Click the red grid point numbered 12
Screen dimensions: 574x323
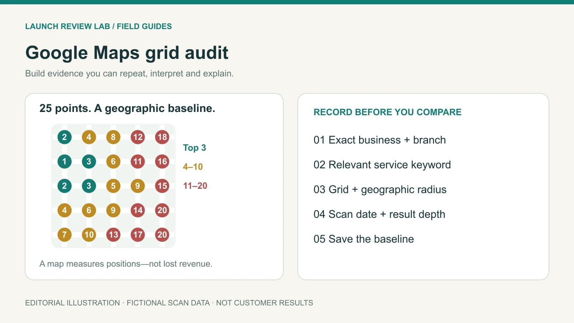[138, 137]
